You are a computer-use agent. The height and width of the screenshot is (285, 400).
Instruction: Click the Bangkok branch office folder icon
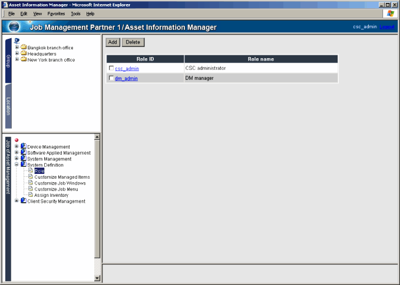24,48
